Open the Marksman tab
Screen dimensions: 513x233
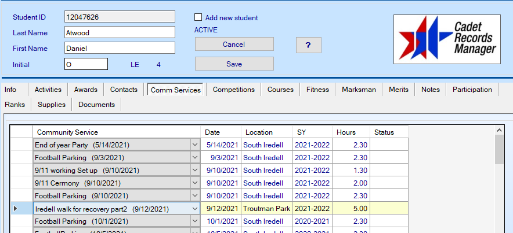point(359,90)
